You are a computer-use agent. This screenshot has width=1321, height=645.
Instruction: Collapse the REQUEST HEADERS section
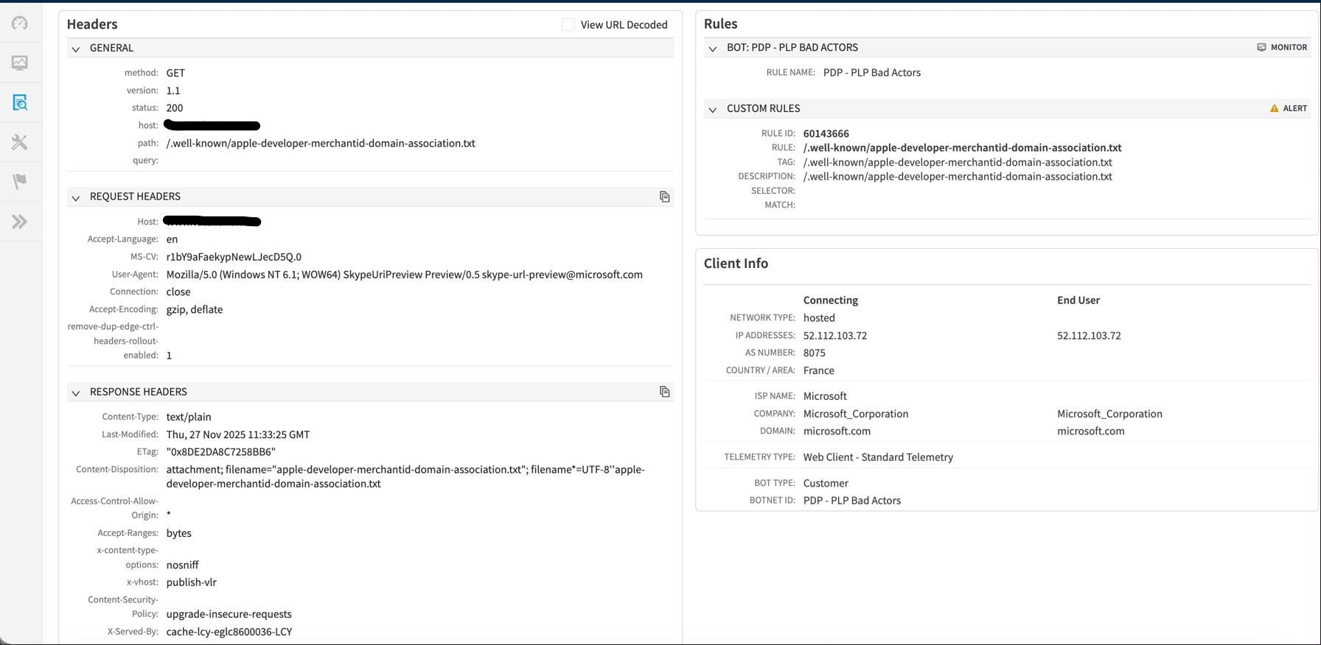[76, 197]
